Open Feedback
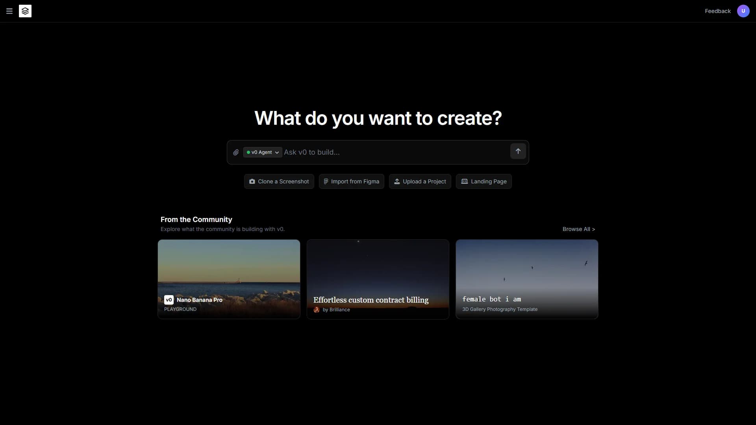The height and width of the screenshot is (425, 756). tap(717, 11)
